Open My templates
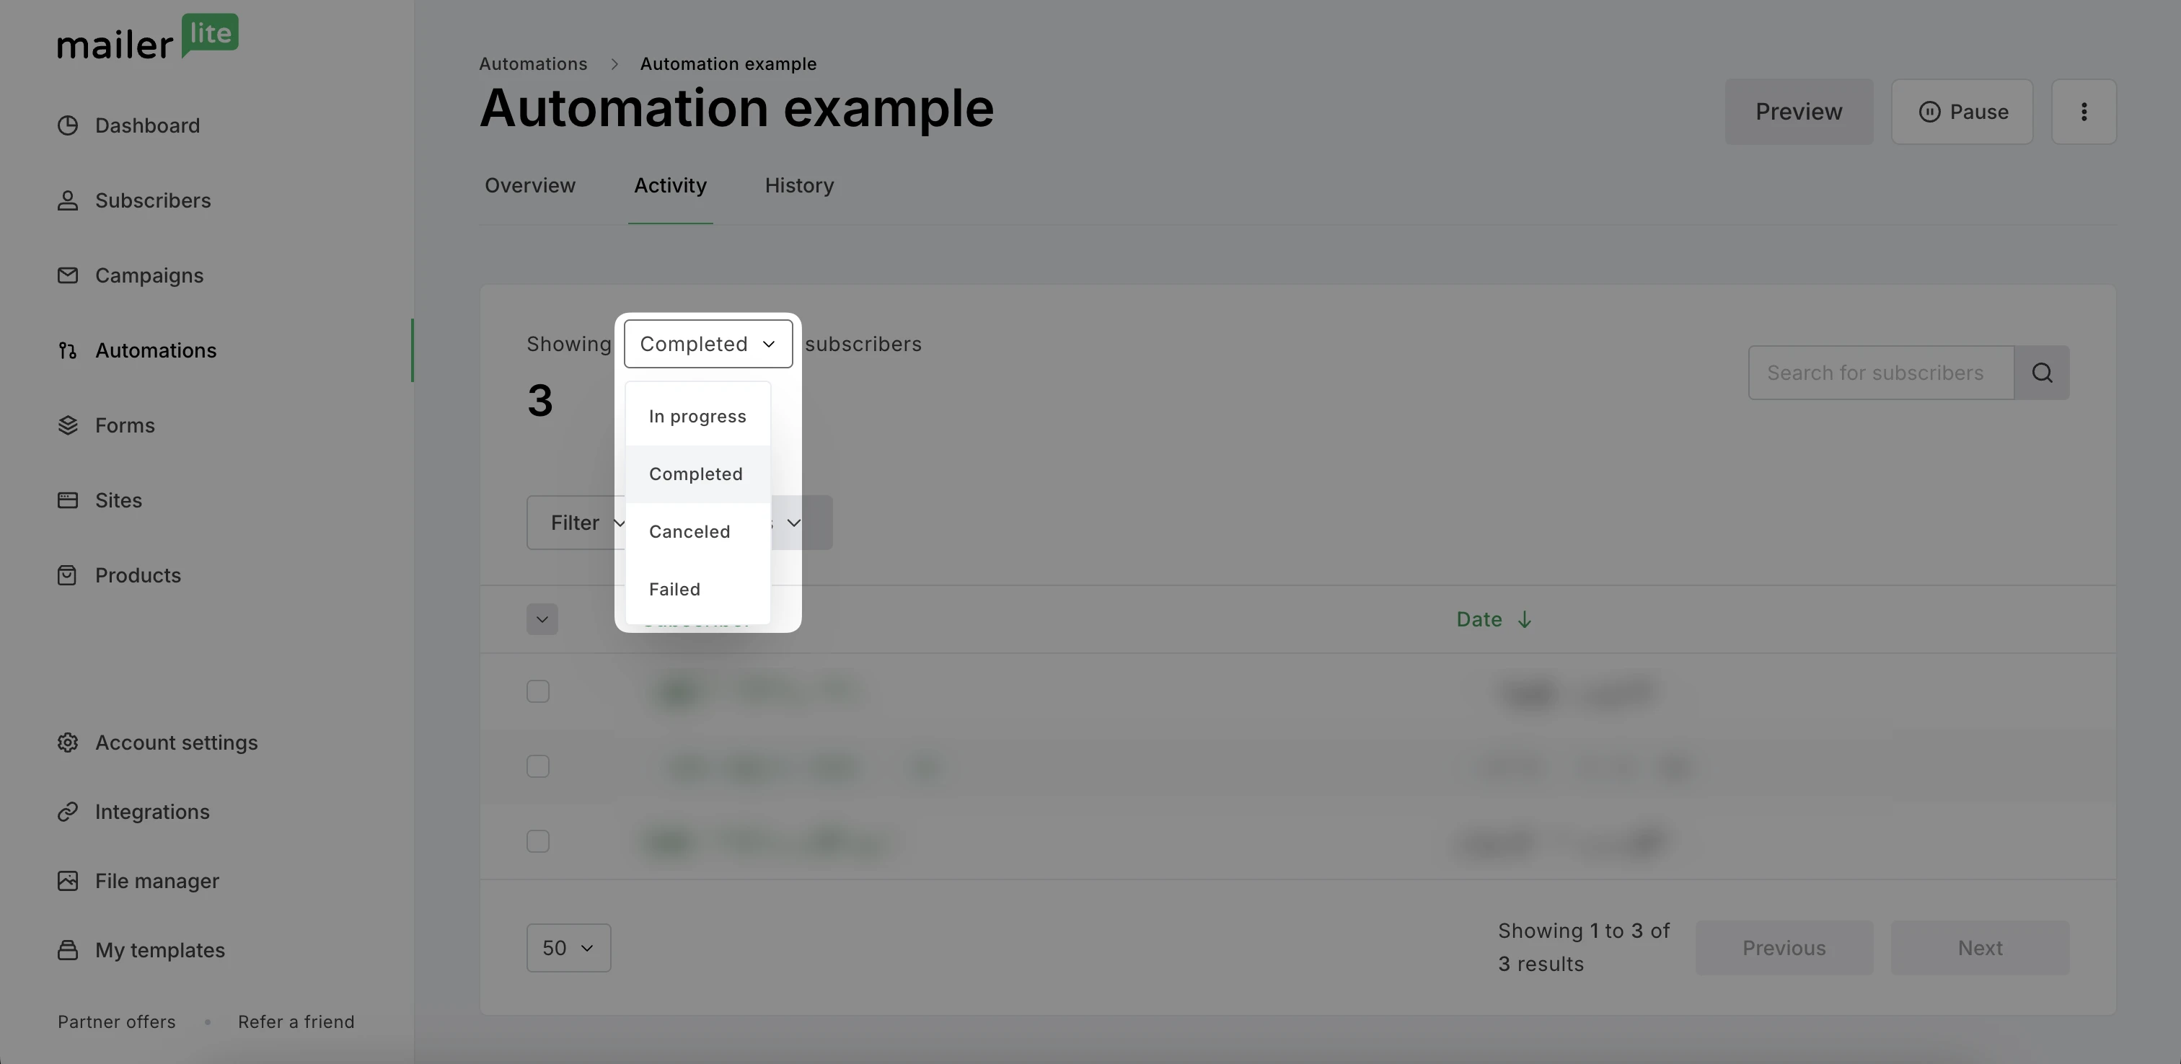The width and height of the screenshot is (2181, 1064). click(141, 951)
